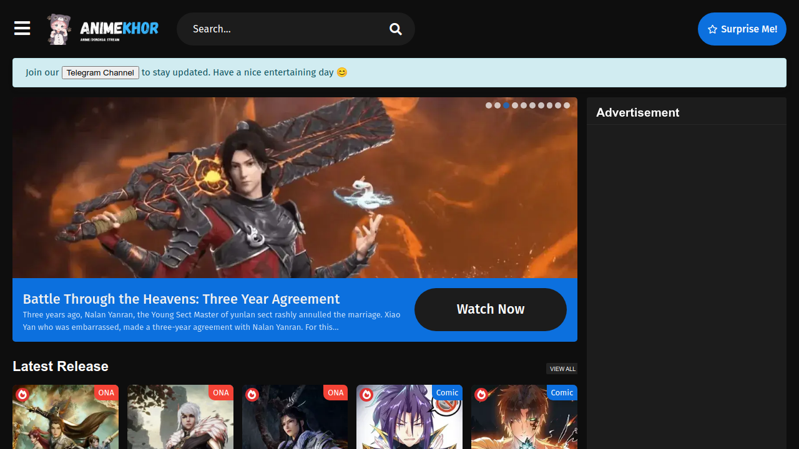This screenshot has height=449, width=799.
Task: Open the Battle Through the Heavens banner image
Action: 295,188
